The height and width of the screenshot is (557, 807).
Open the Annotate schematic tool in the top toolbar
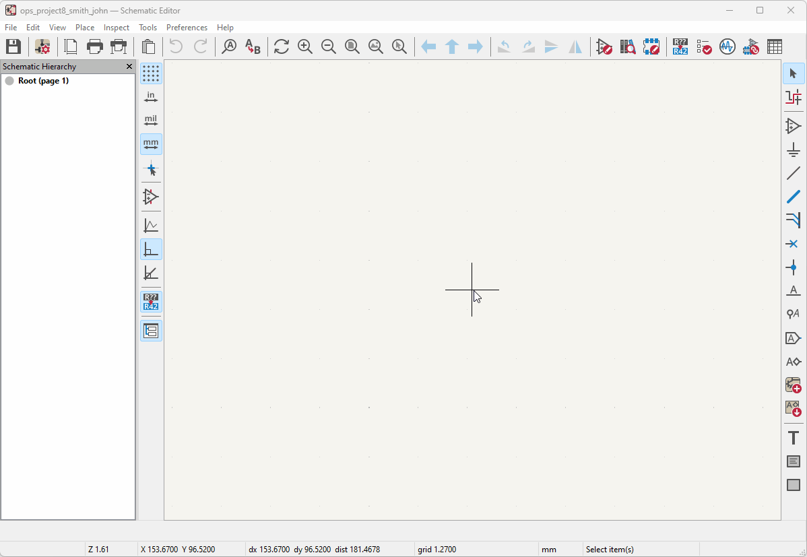[x=680, y=47]
